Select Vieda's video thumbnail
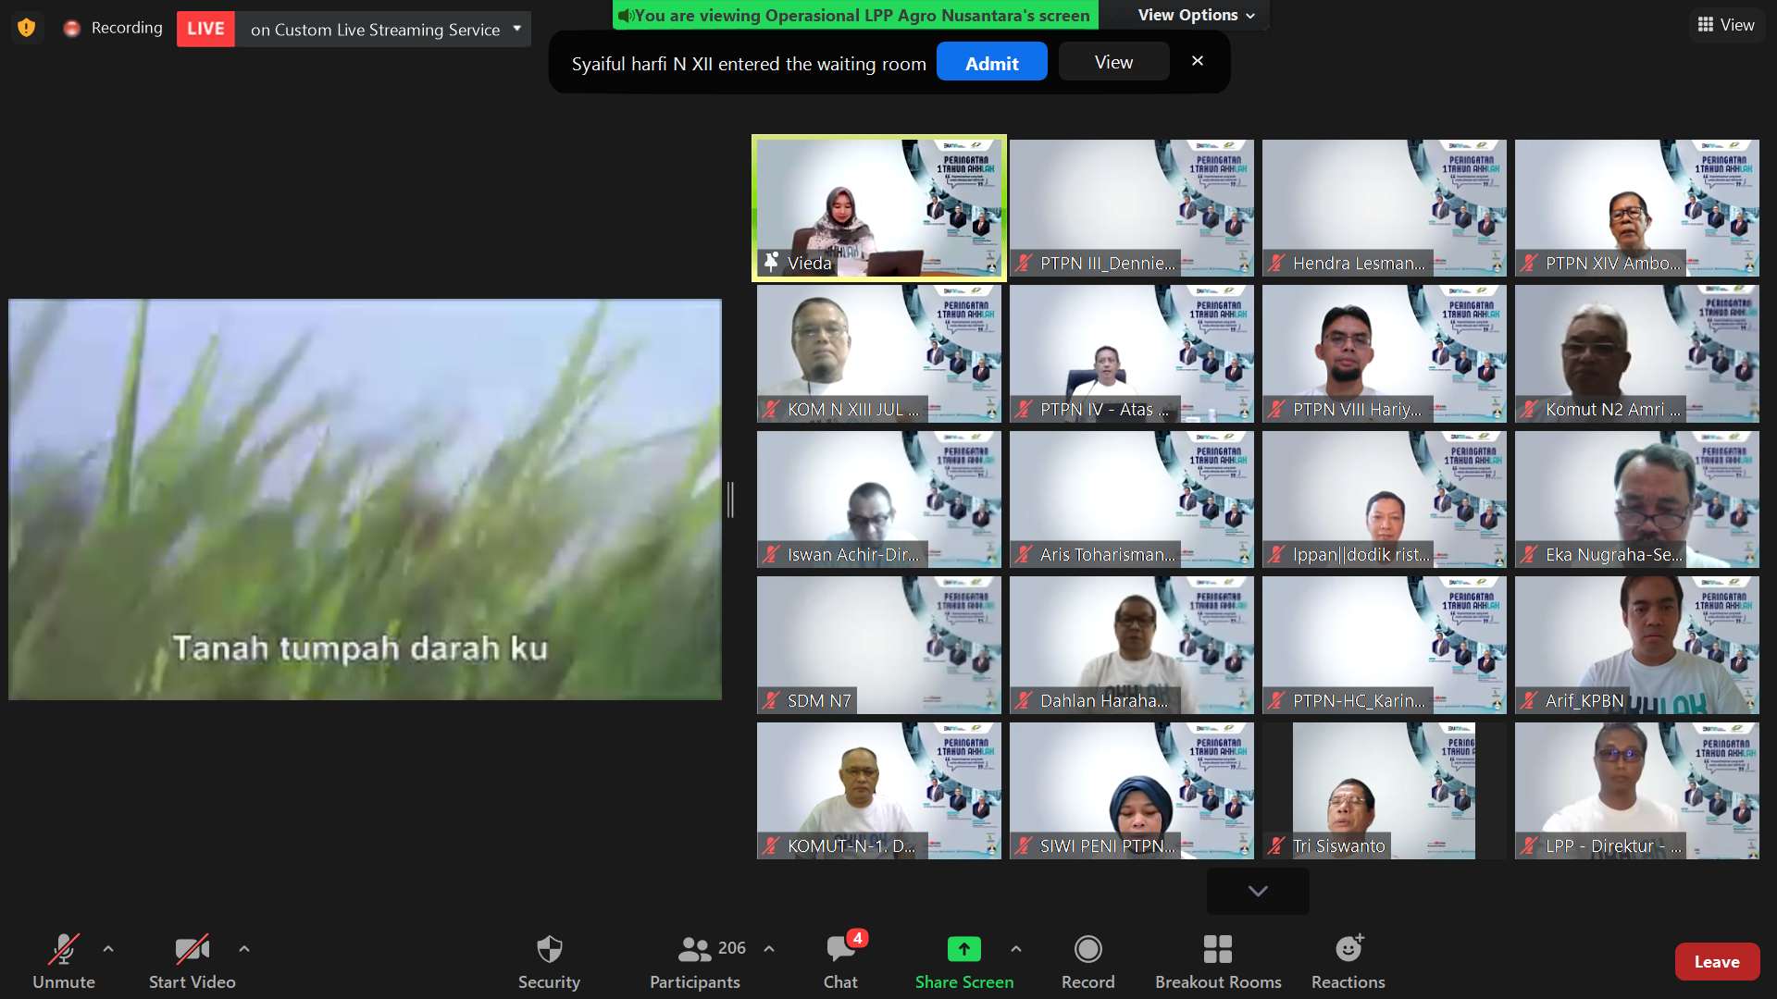1777x999 pixels. coord(878,208)
